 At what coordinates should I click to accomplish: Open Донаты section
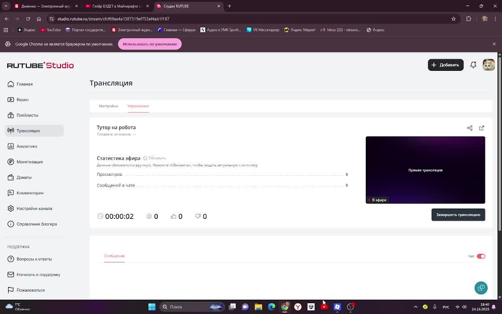pos(20,177)
